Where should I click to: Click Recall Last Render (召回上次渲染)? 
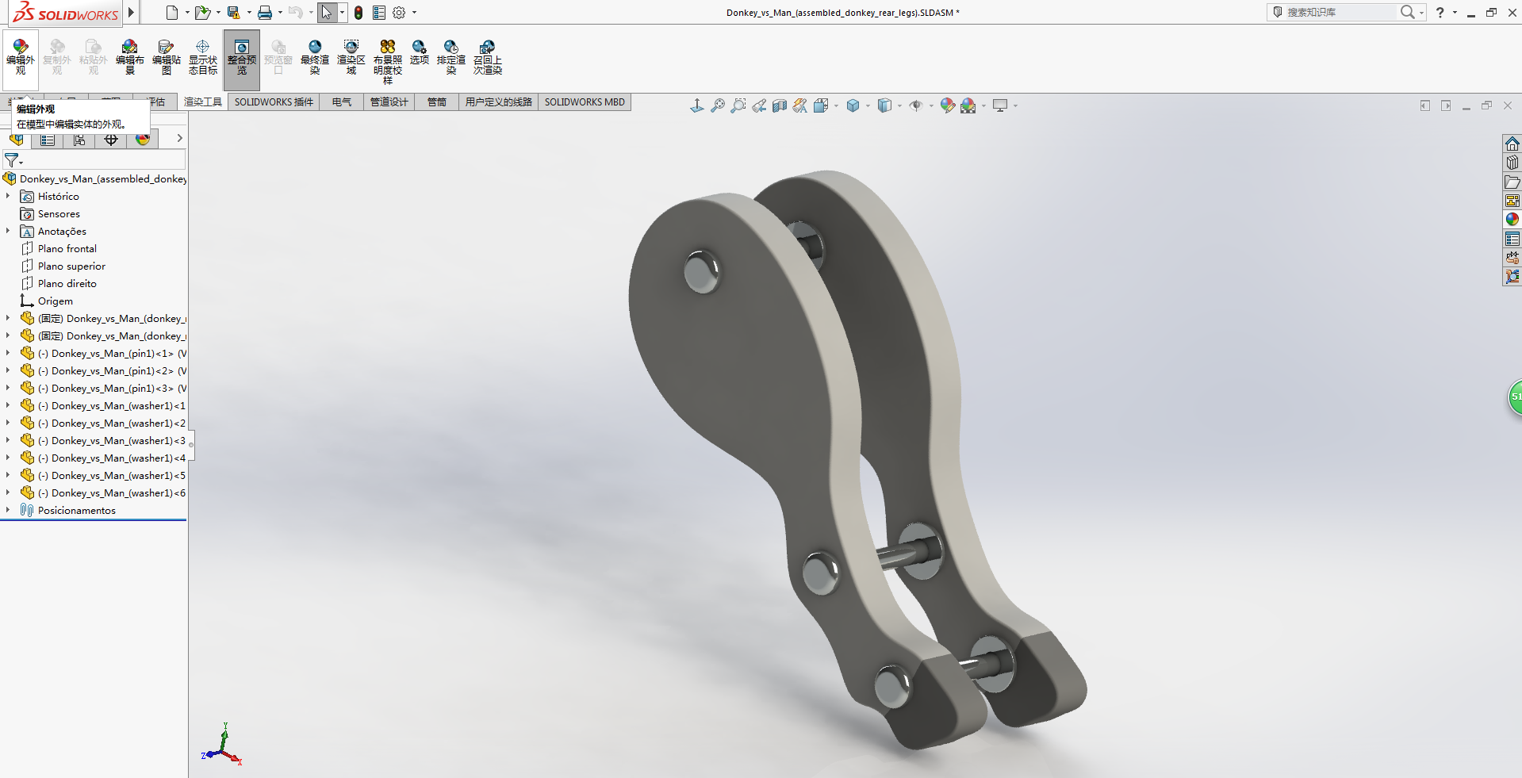(488, 57)
